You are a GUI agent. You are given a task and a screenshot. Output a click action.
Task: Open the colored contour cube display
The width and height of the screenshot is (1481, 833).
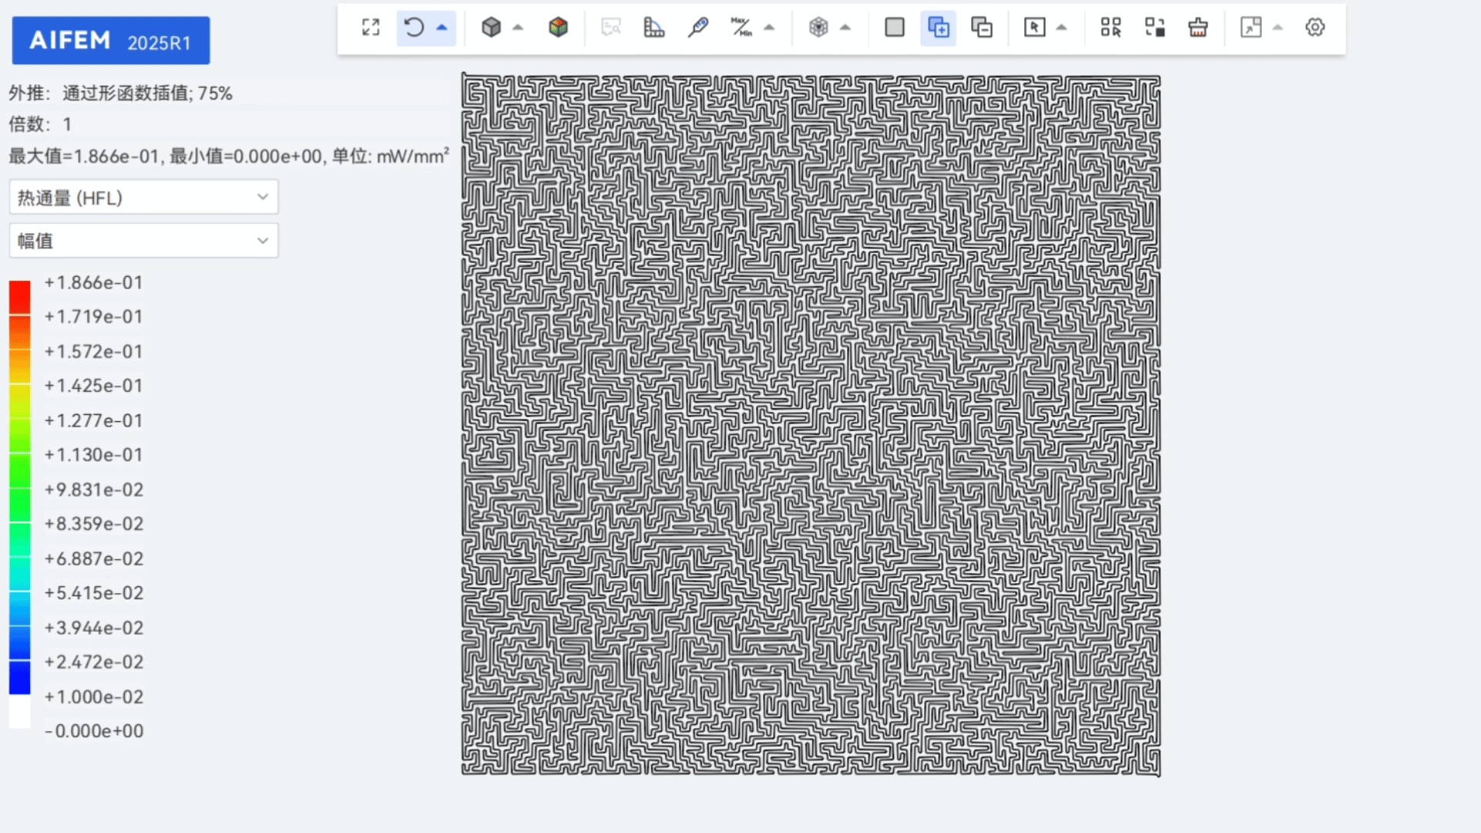tap(558, 27)
